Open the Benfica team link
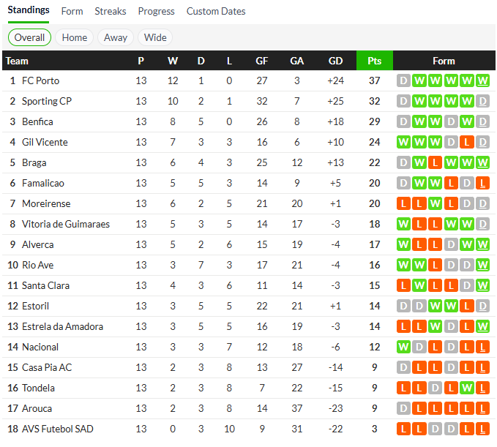This screenshot has width=497, height=447. coord(37,121)
